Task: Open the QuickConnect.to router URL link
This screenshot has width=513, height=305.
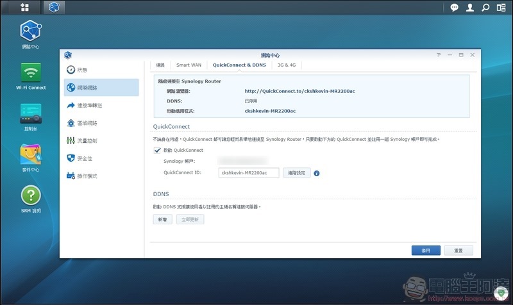Action: (x=299, y=91)
